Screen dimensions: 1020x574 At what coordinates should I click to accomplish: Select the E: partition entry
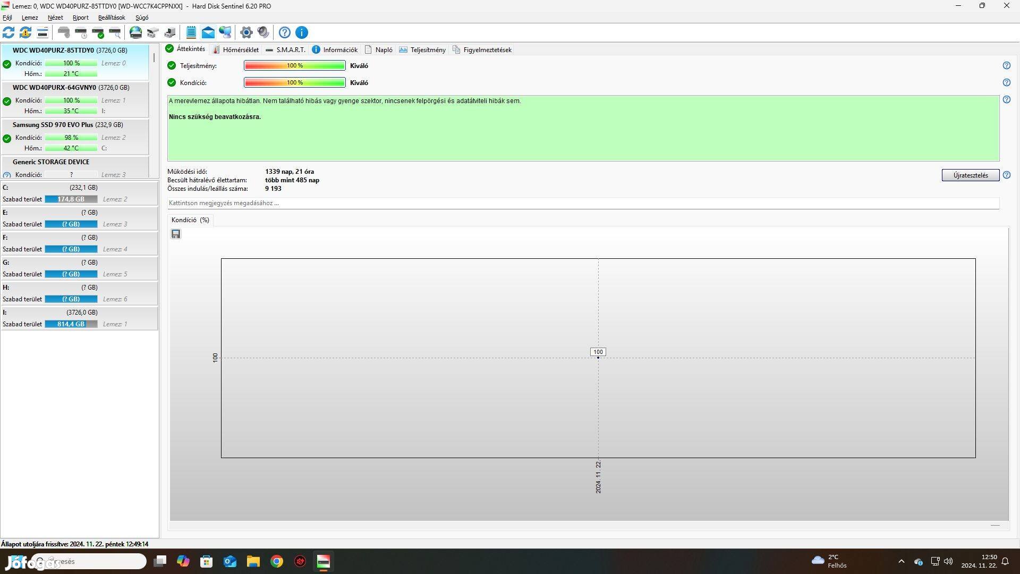(79, 218)
